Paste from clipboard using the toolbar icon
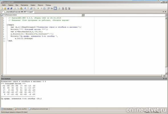 (x=21, y=8)
